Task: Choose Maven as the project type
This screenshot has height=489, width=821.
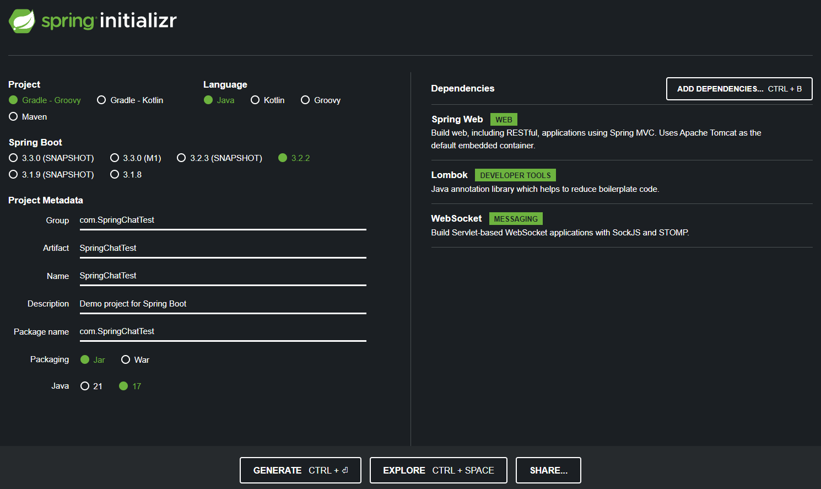Action: 28,117
